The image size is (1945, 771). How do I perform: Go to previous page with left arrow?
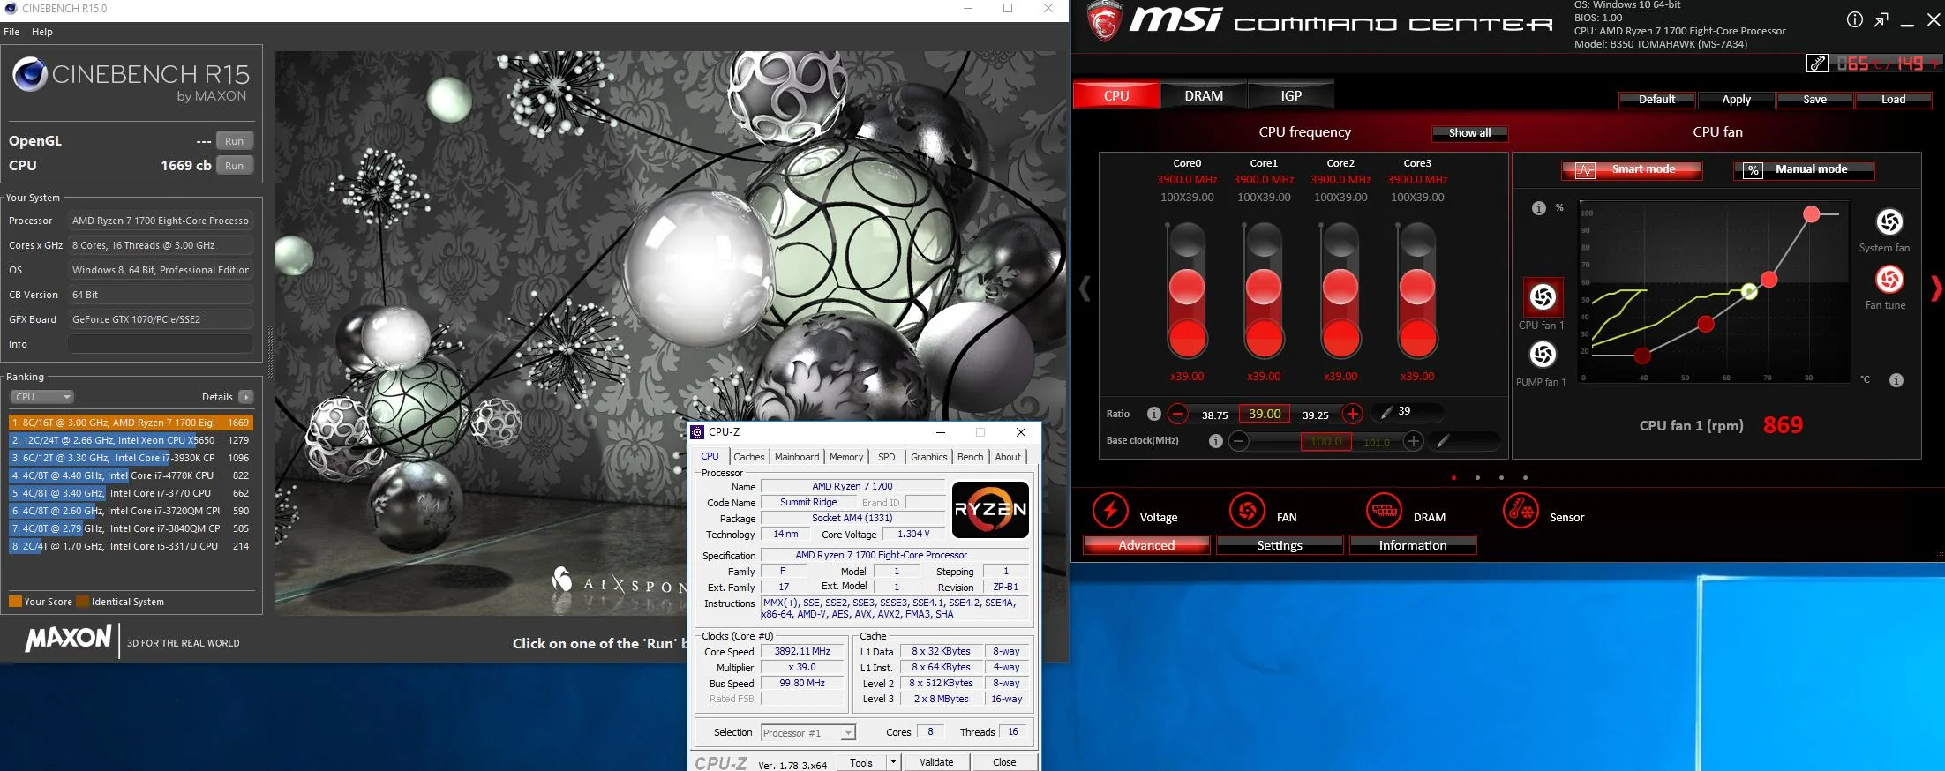click(1085, 288)
